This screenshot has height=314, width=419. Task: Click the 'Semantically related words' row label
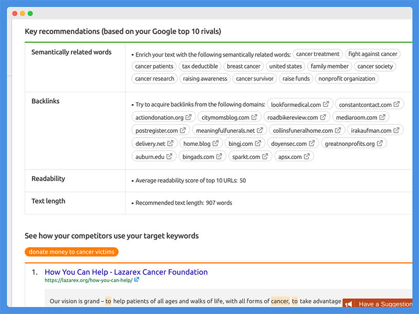(71, 52)
